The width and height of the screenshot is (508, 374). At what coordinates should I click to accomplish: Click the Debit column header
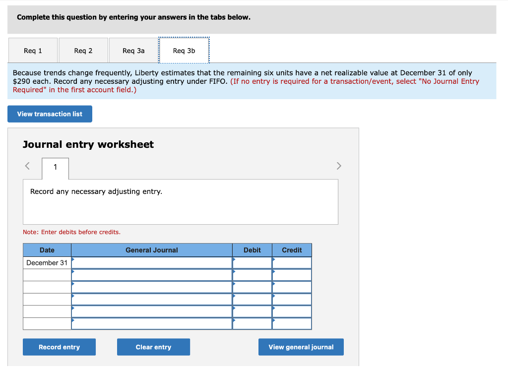pyautogui.click(x=252, y=250)
